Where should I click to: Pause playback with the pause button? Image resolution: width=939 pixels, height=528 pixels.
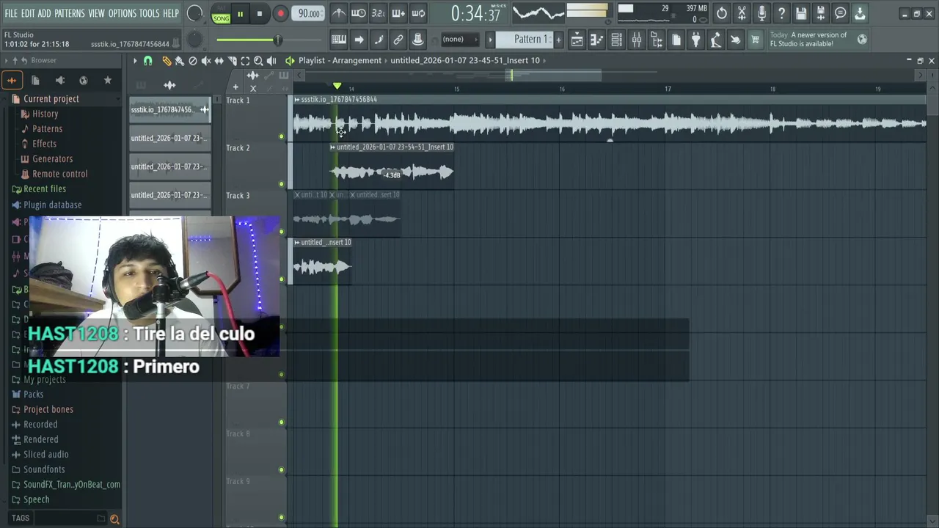click(240, 14)
